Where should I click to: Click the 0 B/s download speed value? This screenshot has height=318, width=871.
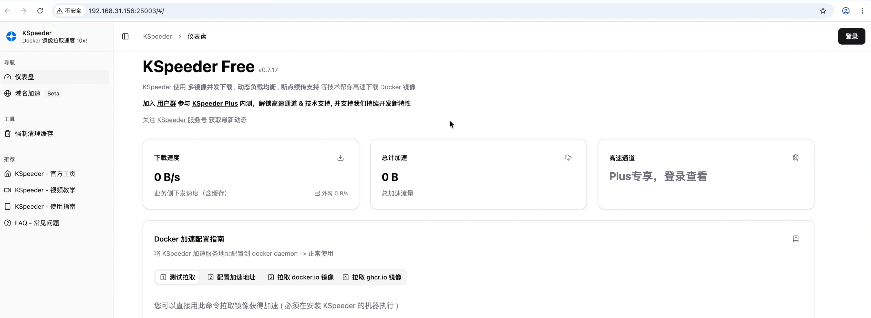click(167, 177)
